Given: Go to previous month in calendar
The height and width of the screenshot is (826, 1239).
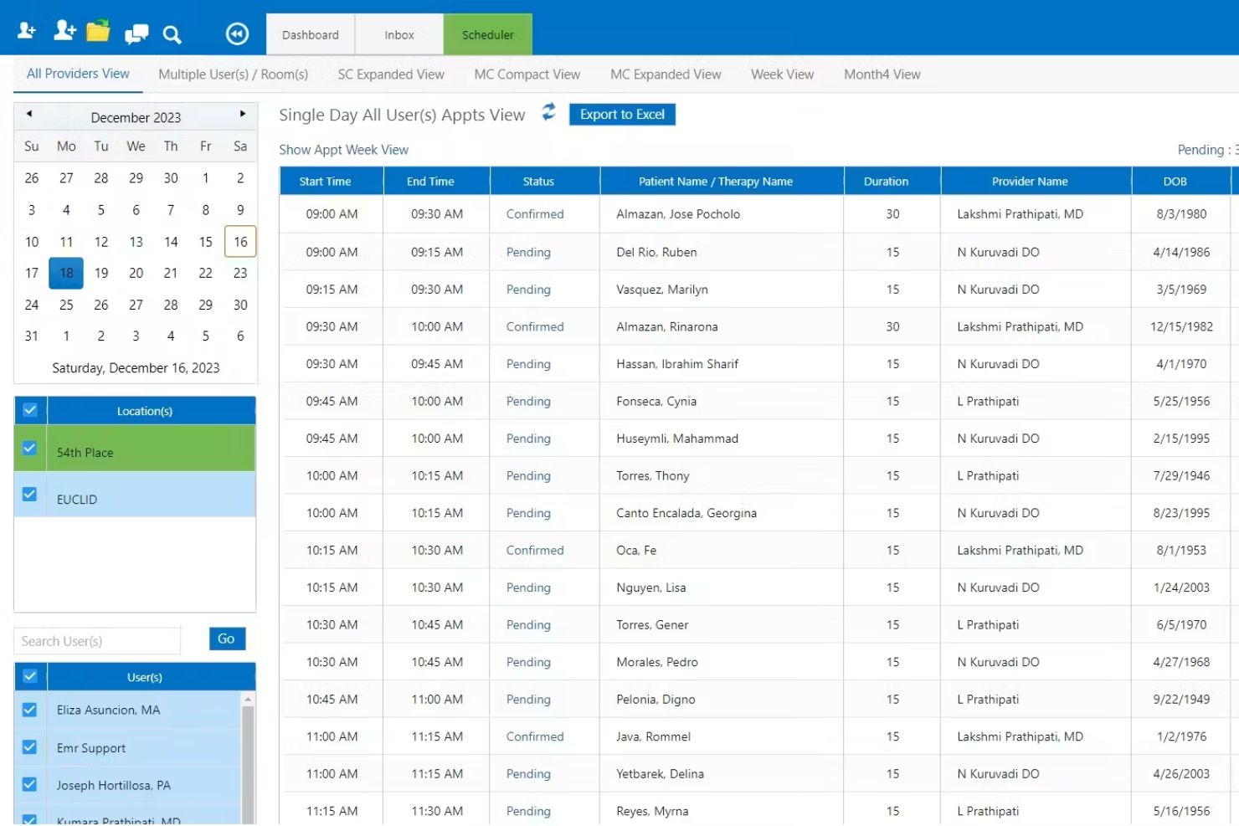Looking at the screenshot, I should pyautogui.click(x=29, y=114).
